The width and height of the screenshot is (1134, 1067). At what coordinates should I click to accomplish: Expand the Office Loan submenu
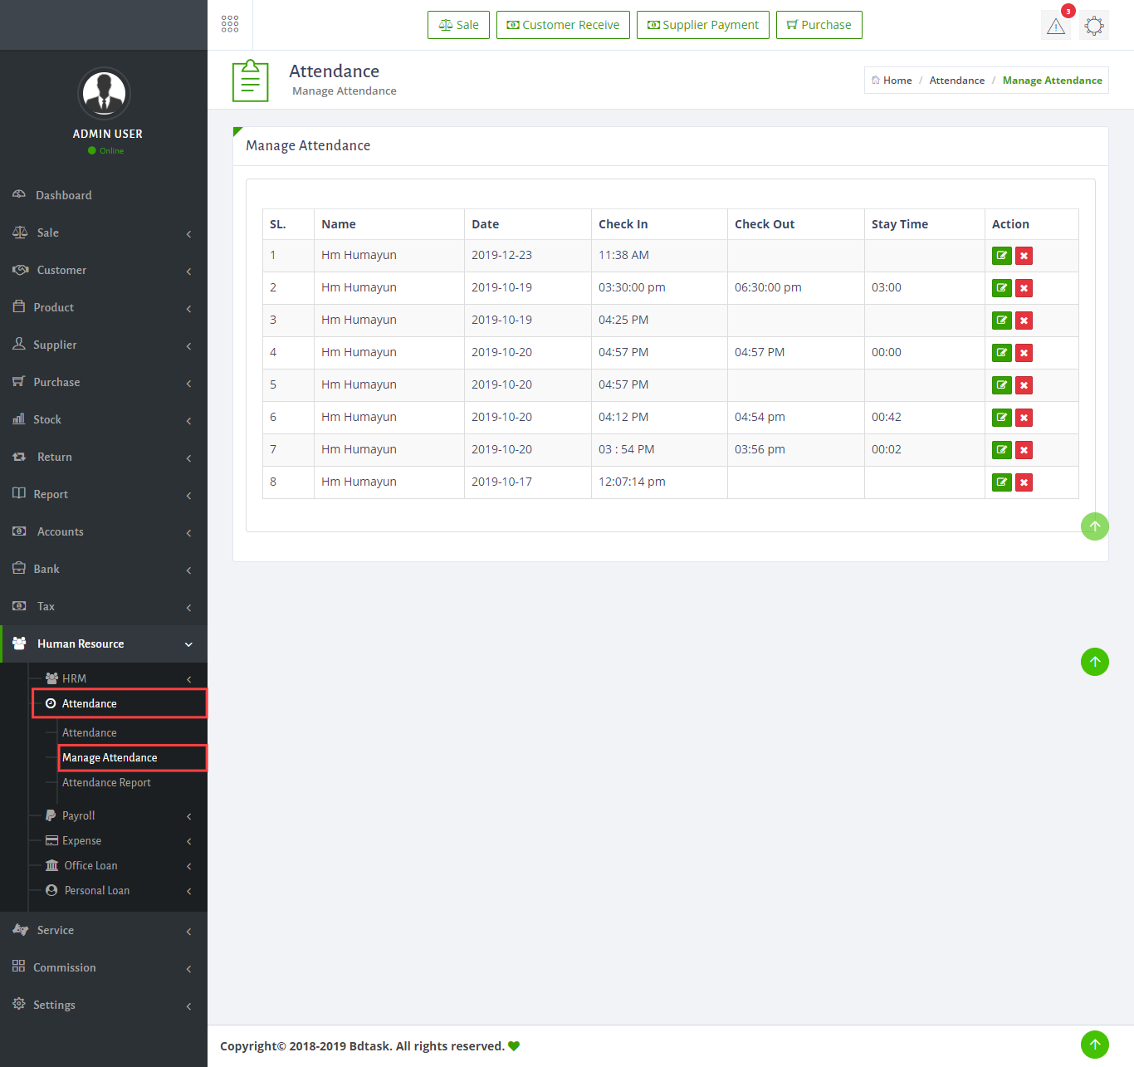click(116, 866)
